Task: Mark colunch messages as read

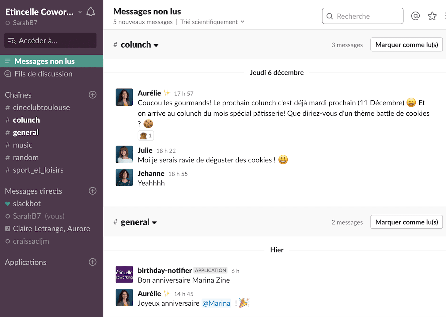Action: (406, 44)
